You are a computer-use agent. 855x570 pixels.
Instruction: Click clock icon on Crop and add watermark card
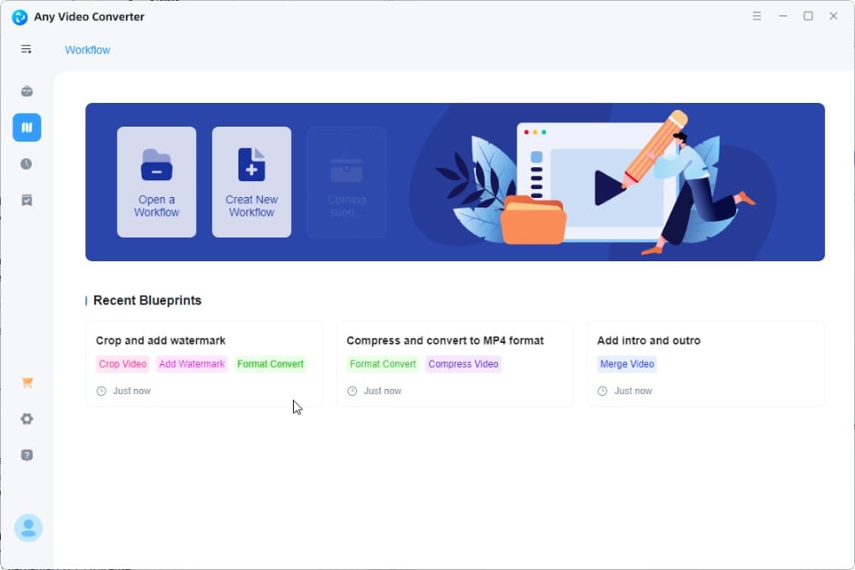click(101, 391)
